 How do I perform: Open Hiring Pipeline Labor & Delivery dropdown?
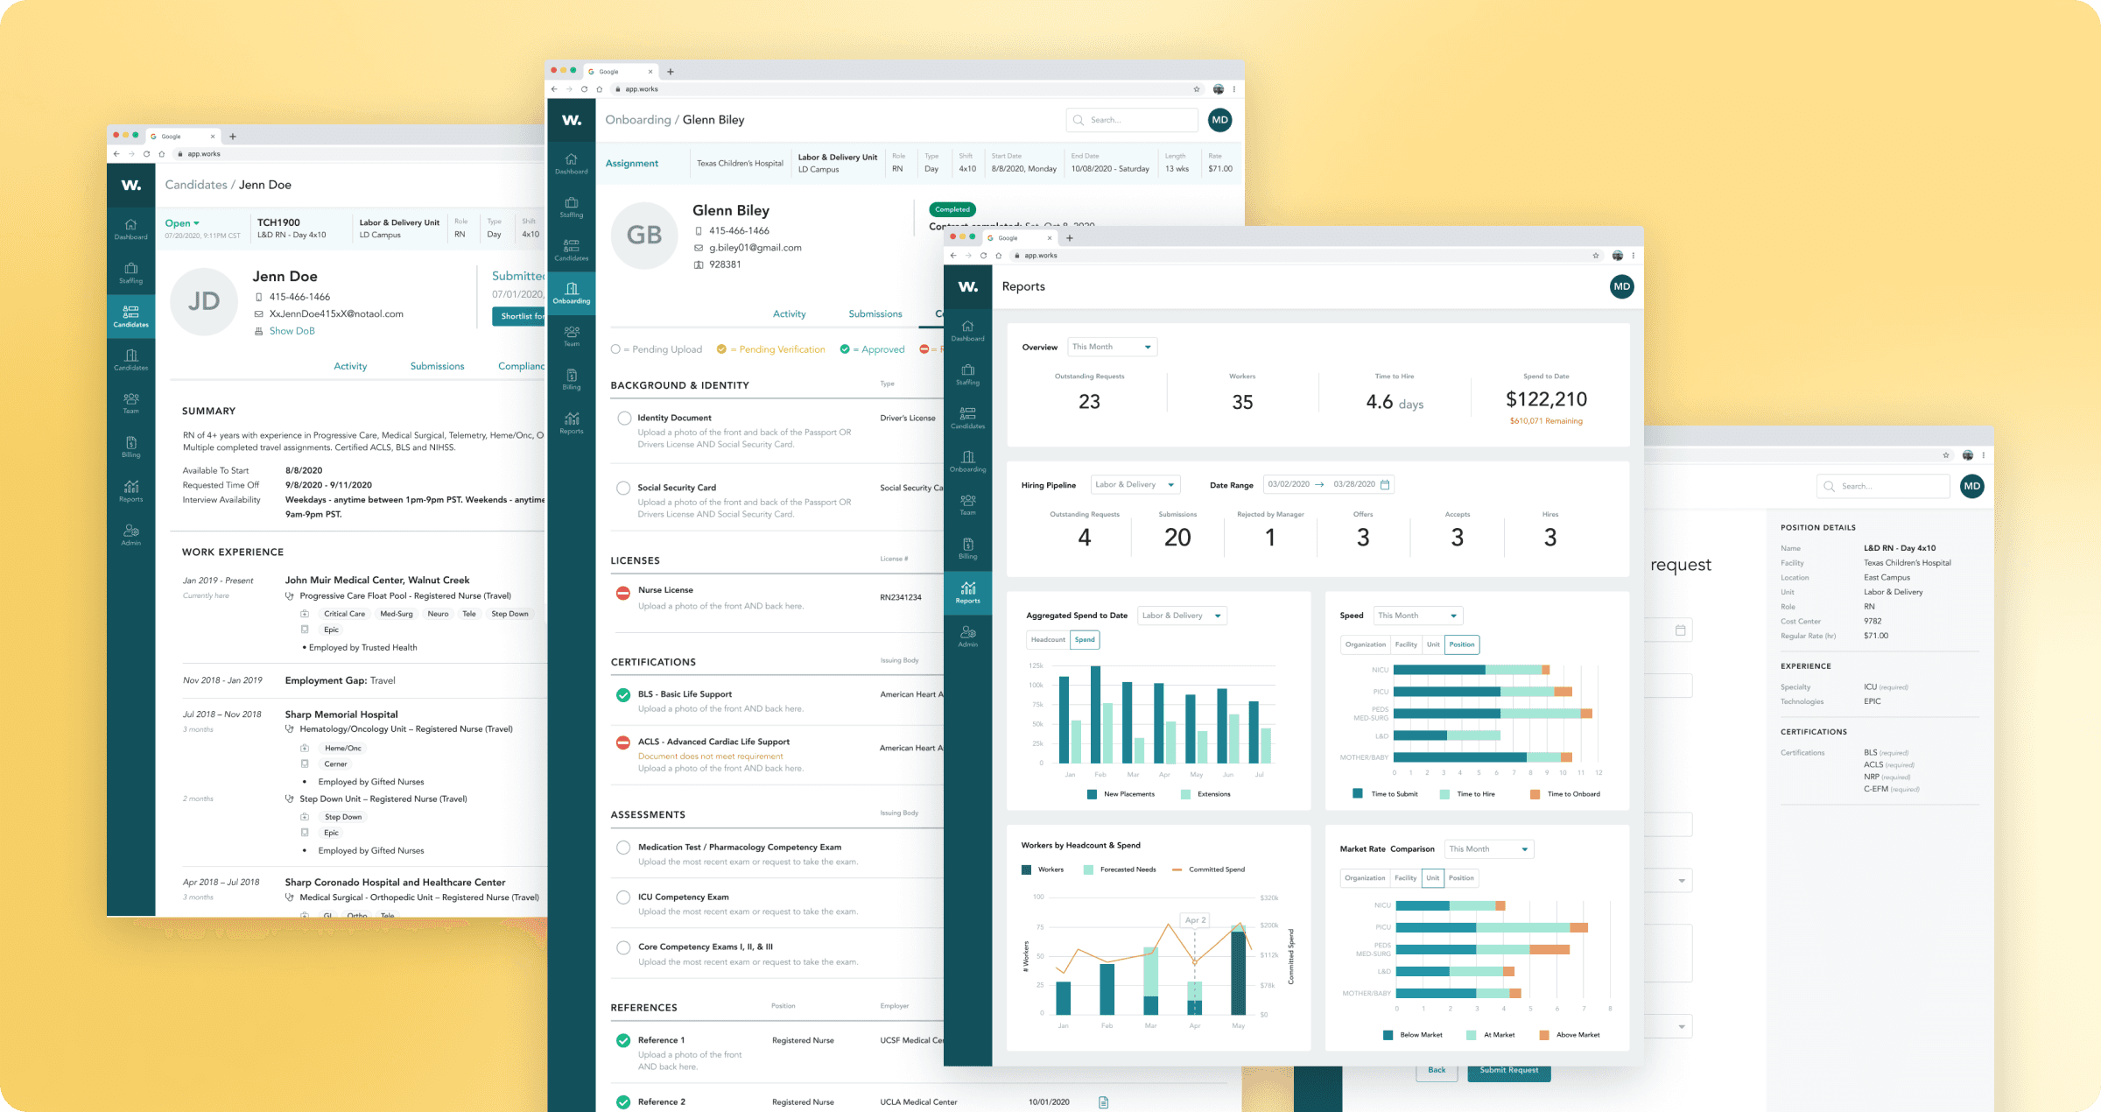click(x=1135, y=484)
